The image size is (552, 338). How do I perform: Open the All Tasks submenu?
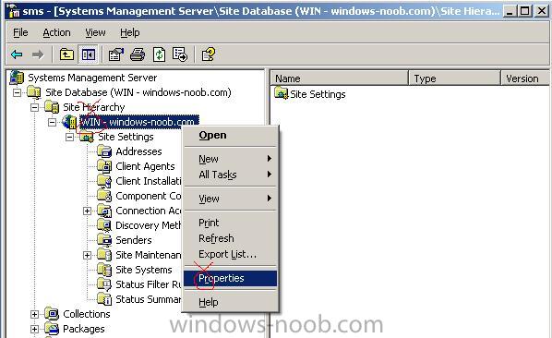[x=230, y=175]
